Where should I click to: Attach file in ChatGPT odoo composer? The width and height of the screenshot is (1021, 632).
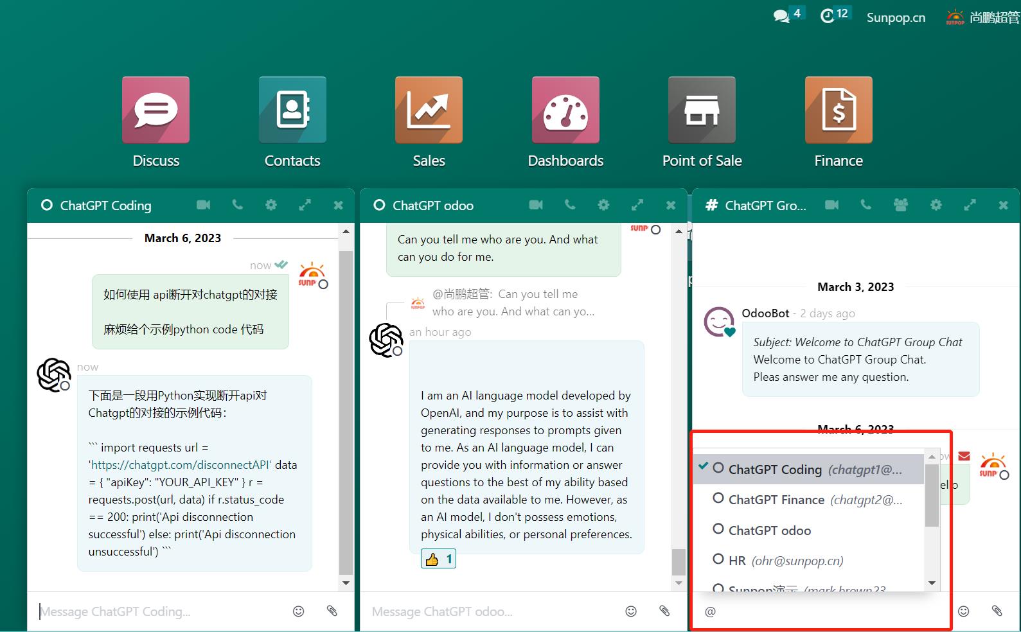pyautogui.click(x=664, y=611)
